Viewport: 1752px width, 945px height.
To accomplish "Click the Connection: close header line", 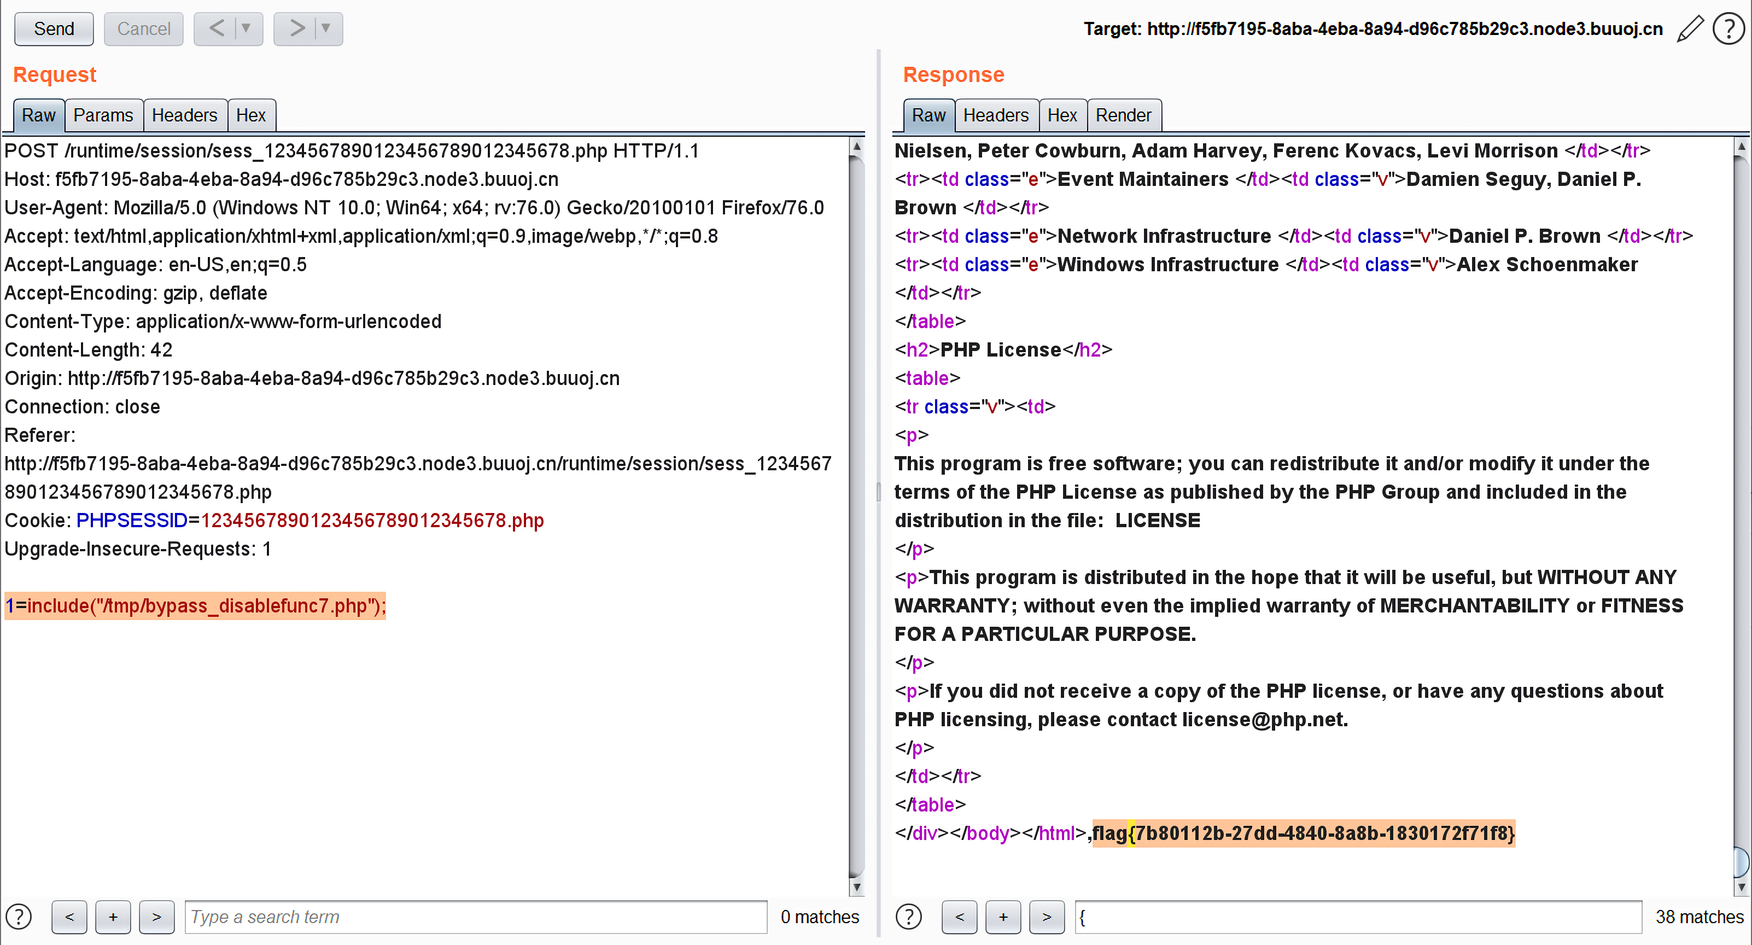I will pyautogui.click(x=82, y=407).
